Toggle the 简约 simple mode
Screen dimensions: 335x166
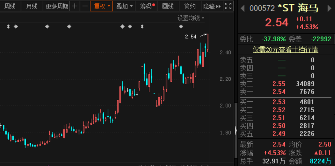190,6
